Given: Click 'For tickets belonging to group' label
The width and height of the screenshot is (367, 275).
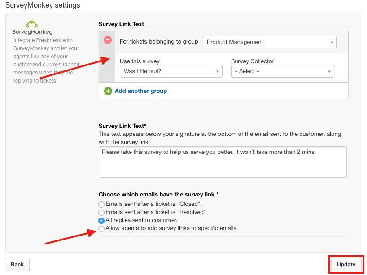Looking at the screenshot, I should click(x=159, y=42).
